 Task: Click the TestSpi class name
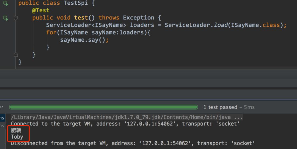tap(76, 3)
